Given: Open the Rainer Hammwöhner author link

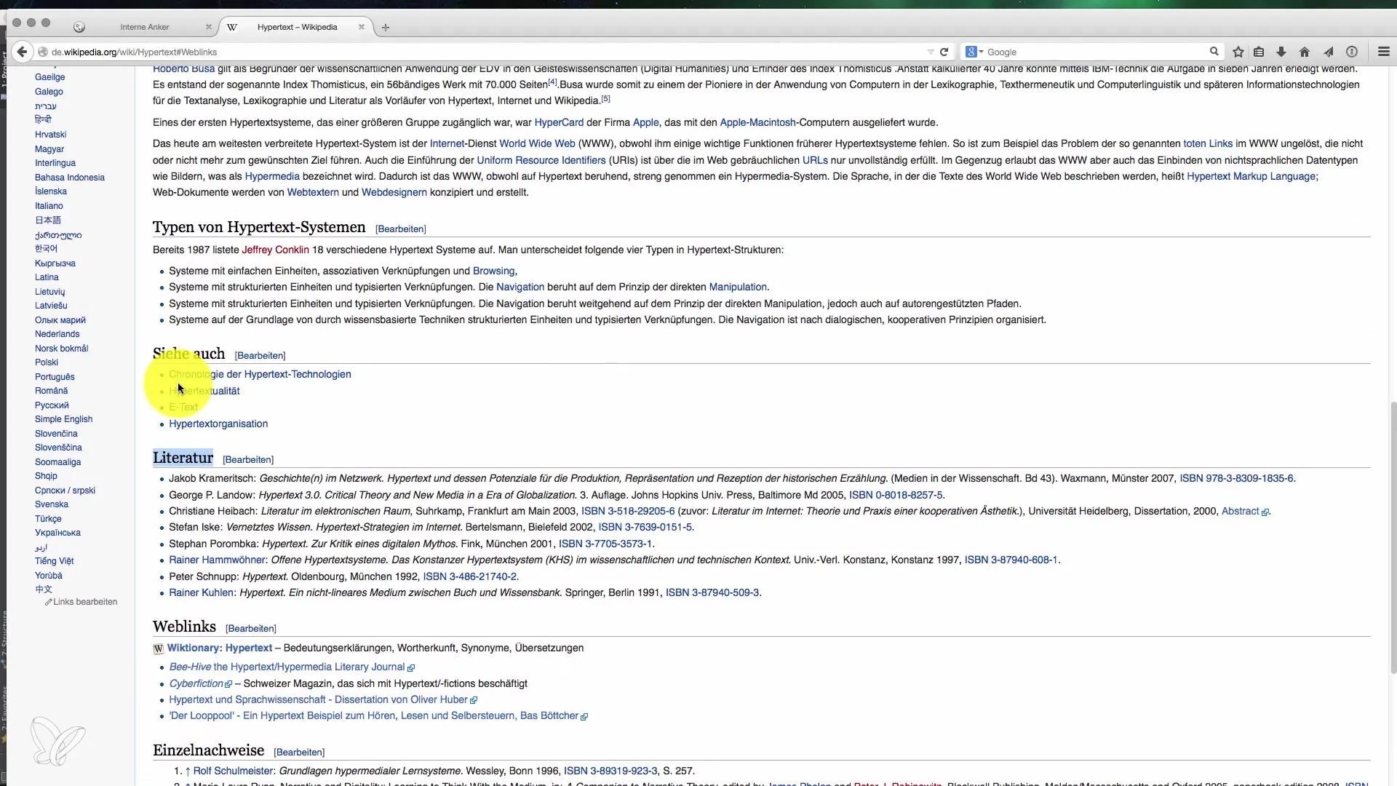Looking at the screenshot, I should pos(218,560).
